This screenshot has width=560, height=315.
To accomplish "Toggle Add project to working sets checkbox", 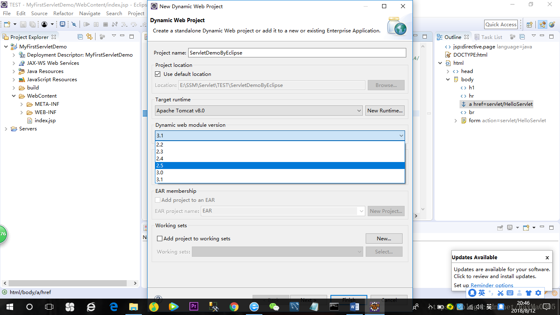I will pyautogui.click(x=160, y=239).
